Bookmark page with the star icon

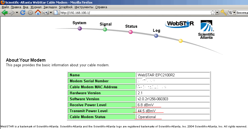tap(213, 12)
